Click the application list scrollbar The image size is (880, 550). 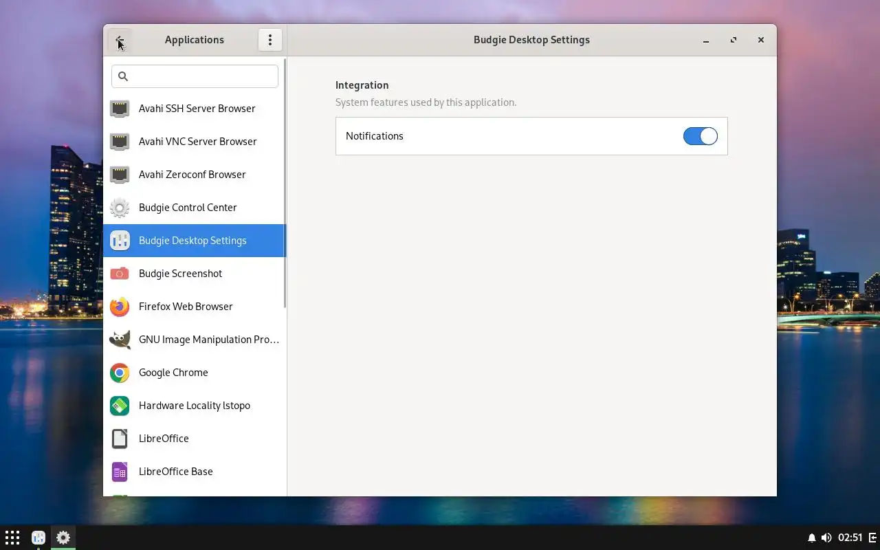pyautogui.click(x=285, y=184)
